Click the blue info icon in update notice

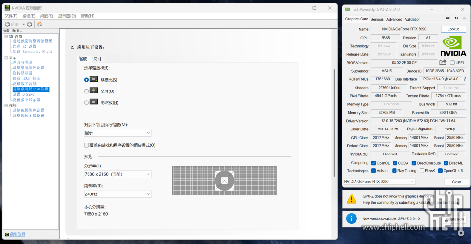tap(352, 218)
